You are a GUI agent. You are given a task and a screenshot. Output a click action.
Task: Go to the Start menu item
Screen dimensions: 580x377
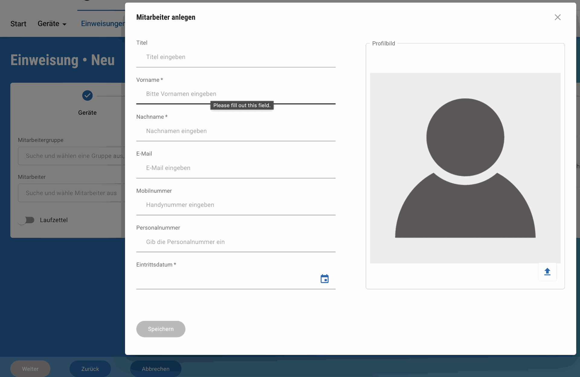18,24
